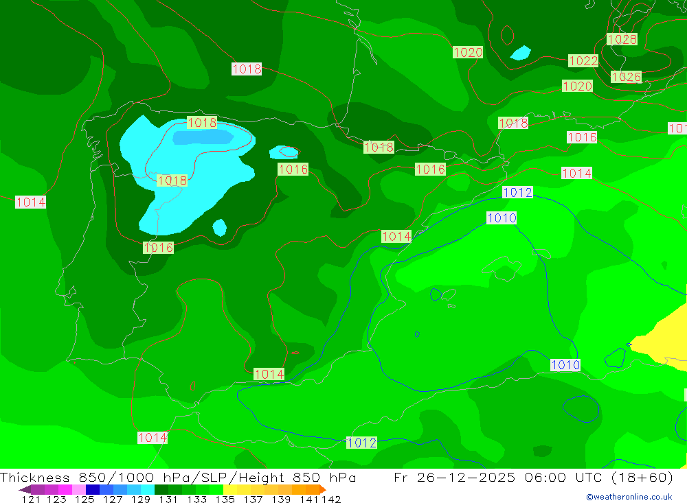Viewport: 687px width, 503px height.
Task: Click legend value 133
Action: click(x=196, y=499)
